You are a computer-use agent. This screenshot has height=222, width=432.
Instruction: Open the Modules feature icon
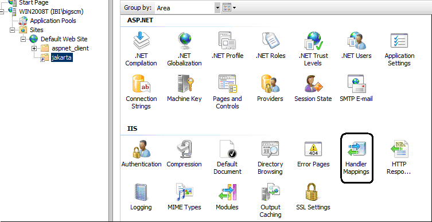[227, 192]
